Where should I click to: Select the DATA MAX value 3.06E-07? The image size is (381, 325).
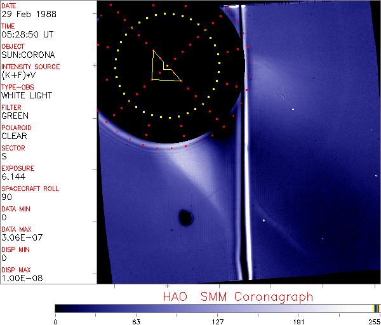[19, 238]
